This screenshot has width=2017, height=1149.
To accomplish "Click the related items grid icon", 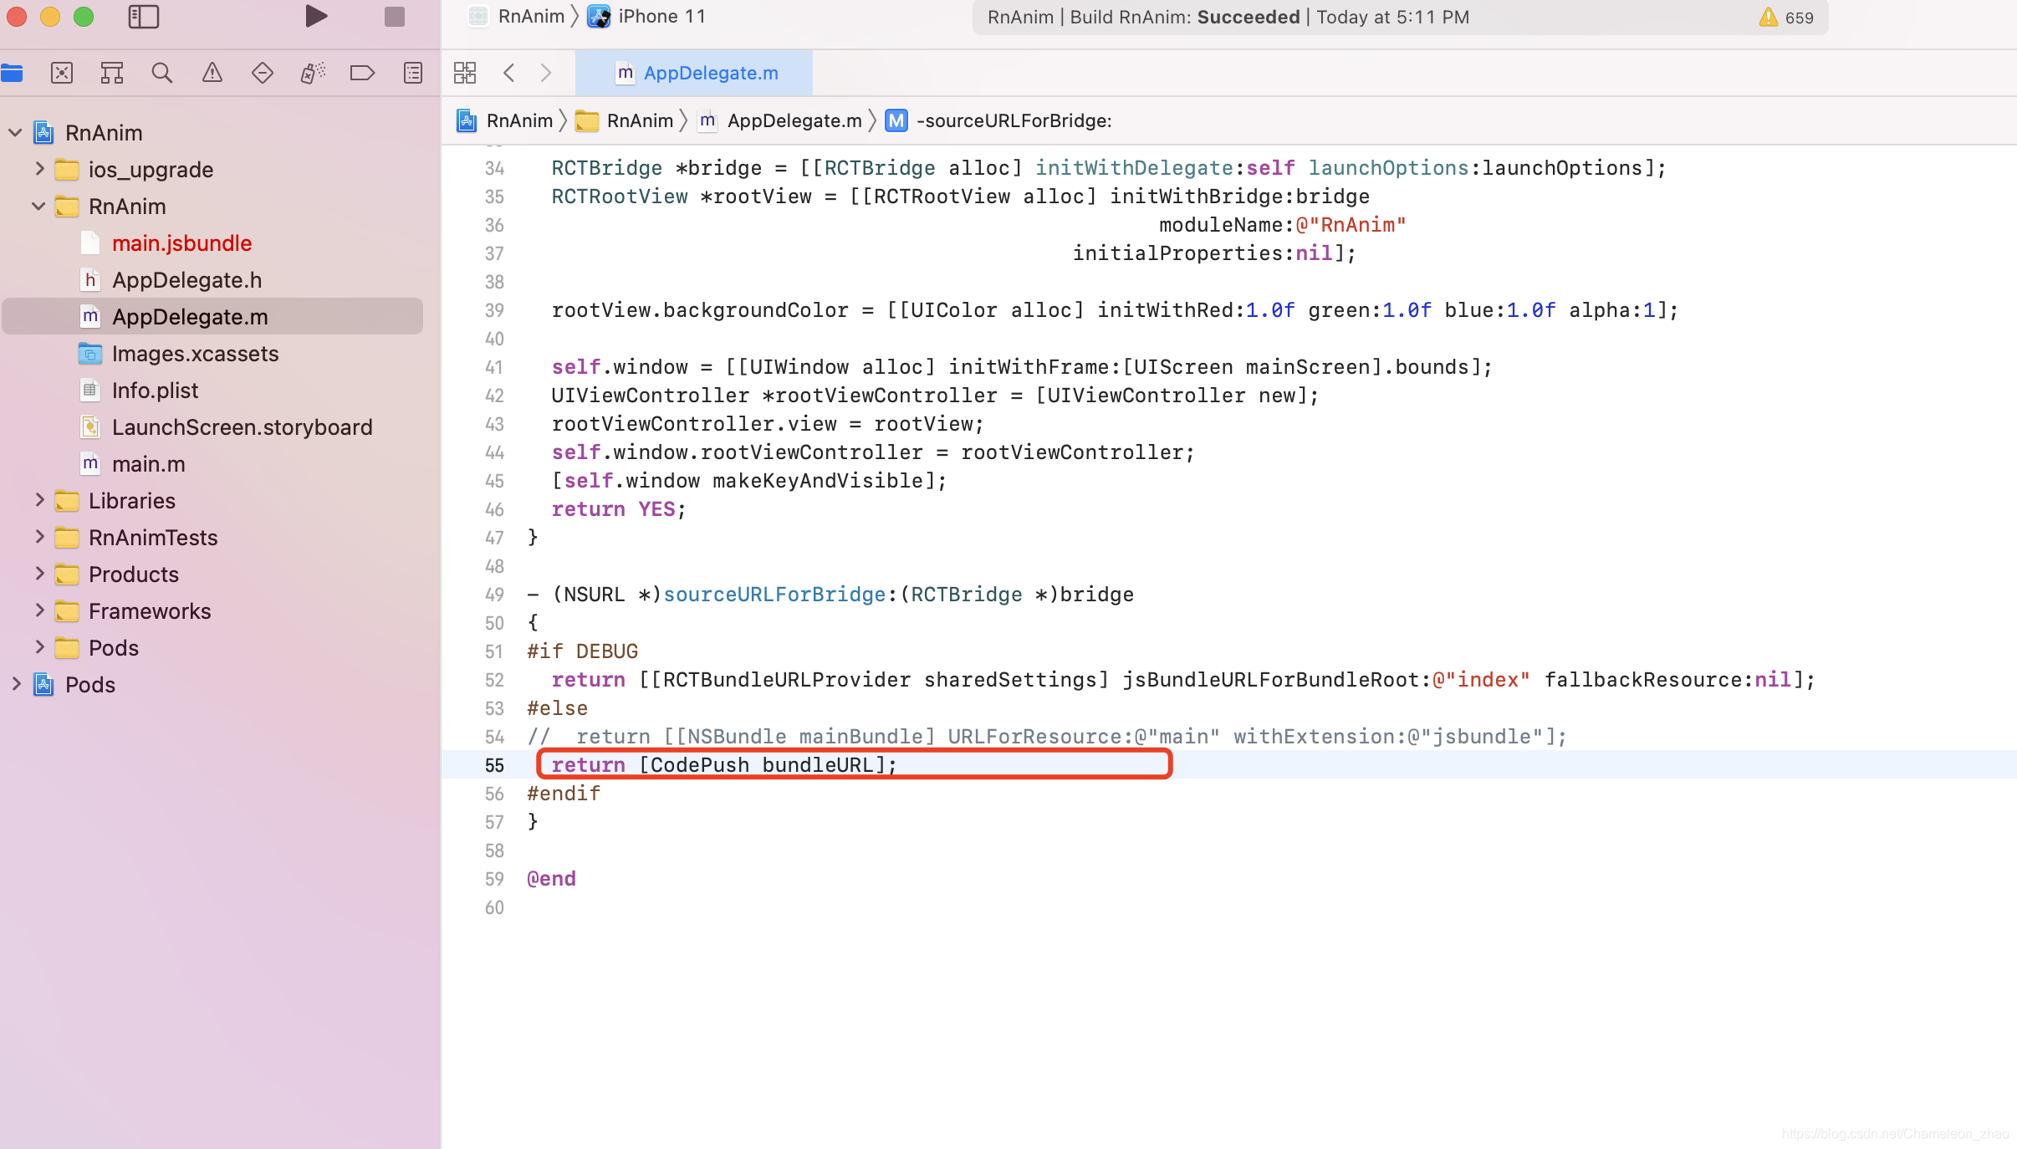I will tap(464, 73).
